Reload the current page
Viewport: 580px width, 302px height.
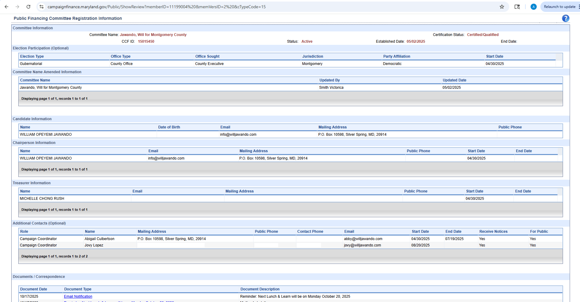click(28, 7)
